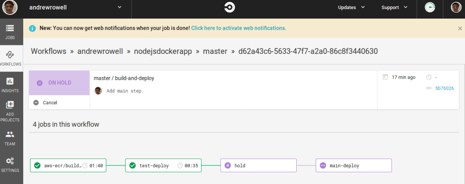Open the test-deploy job node
The image size is (465, 184).
pos(163,165)
